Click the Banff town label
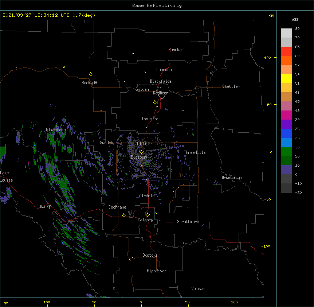The width and height of the screenshot is (314, 307). click(x=45, y=207)
